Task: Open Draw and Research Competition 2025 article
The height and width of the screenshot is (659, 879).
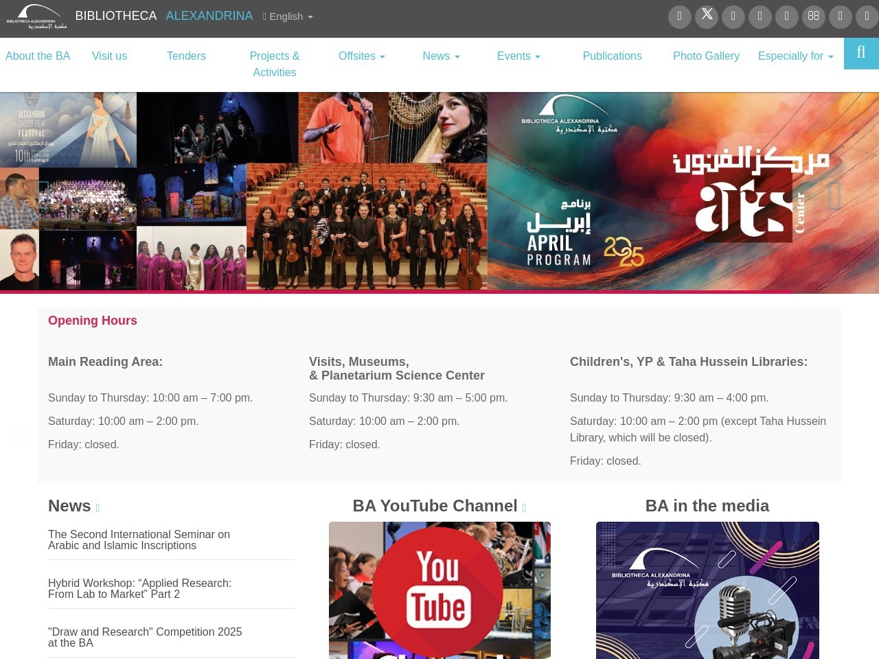Action: [x=145, y=637]
